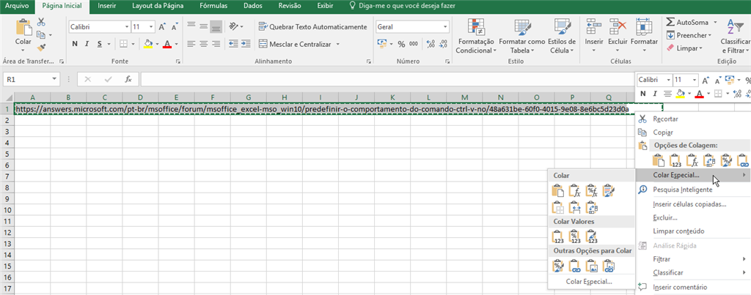Open Formatar como Tabela dropdown
Viewport: 751px width, 295px height.
[x=521, y=37]
